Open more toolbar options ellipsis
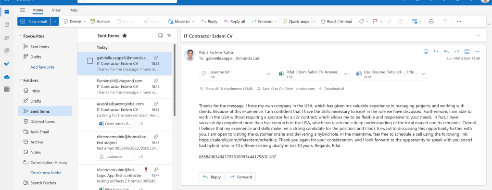492x190 pixels. tap(459, 21)
